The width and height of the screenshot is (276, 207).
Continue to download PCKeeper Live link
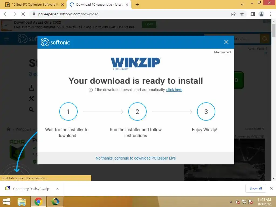pos(136,158)
